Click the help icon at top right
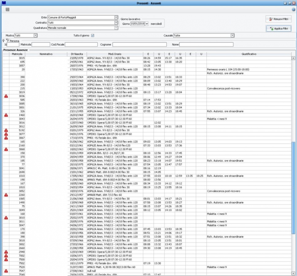This screenshot has height=276, width=297. (x=293, y=10)
